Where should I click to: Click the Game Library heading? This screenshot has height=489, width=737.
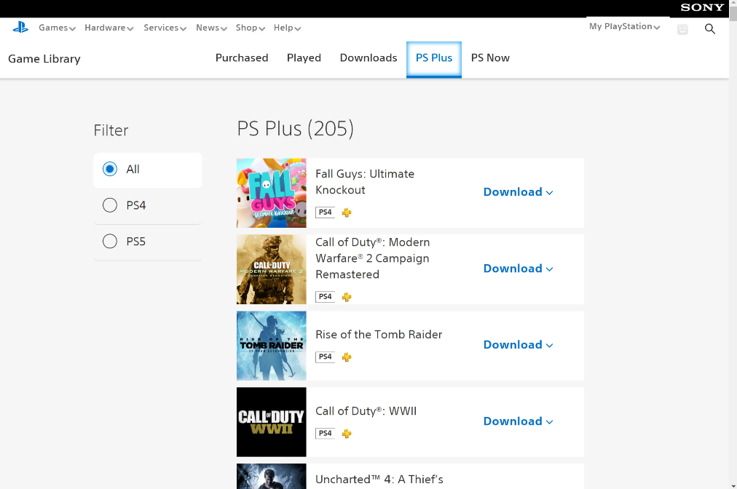pos(44,59)
